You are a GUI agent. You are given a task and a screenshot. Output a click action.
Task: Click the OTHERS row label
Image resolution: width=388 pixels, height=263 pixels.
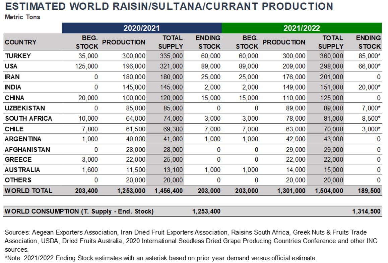coord(18,180)
